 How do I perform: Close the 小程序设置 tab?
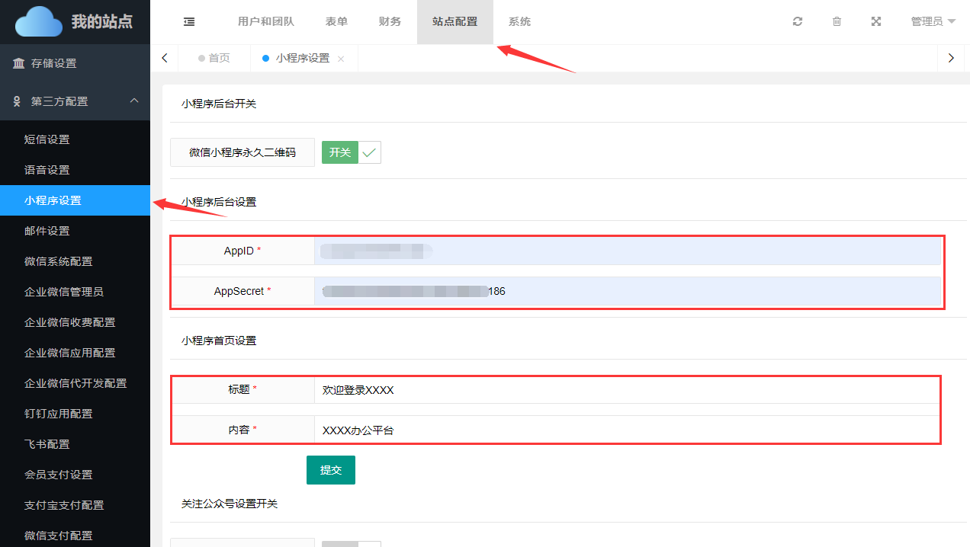point(341,59)
